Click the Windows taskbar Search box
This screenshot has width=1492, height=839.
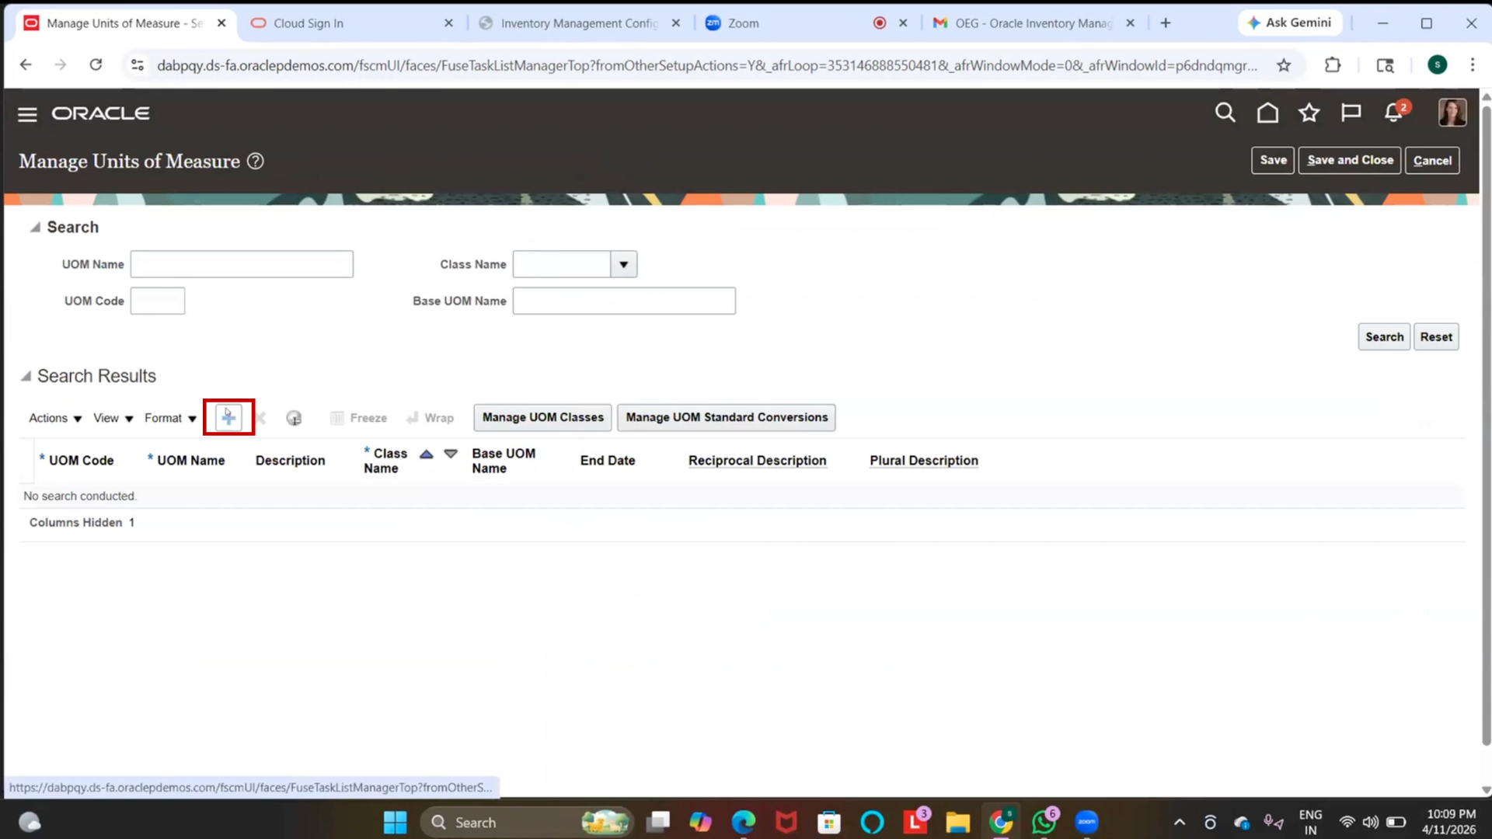pyautogui.click(x=527, y=822)
